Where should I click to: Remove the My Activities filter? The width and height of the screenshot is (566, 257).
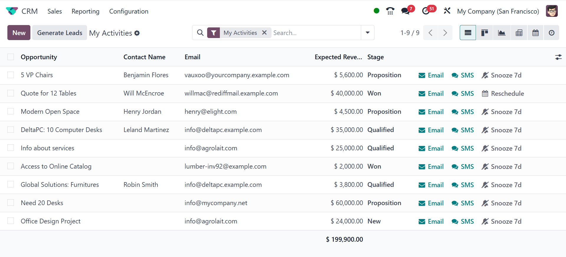[264, 33]
